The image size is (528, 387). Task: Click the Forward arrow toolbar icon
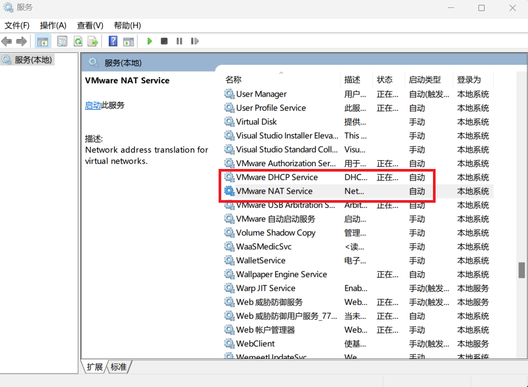tap(22, 41)
